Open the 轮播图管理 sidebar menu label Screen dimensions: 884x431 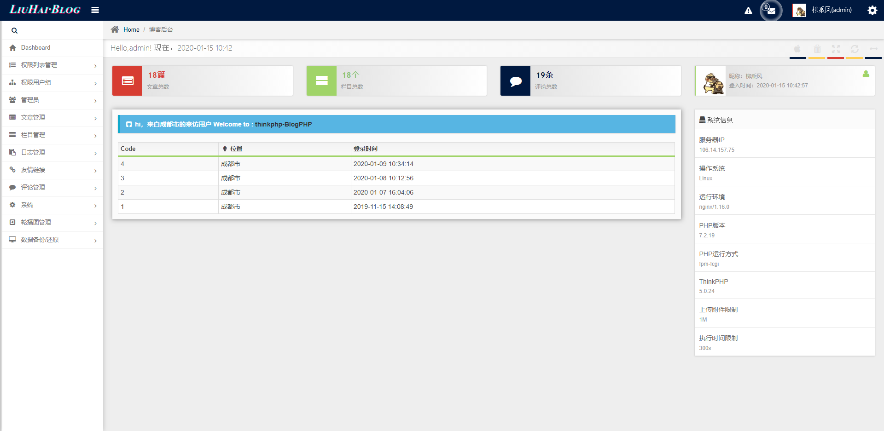(36, 223)
